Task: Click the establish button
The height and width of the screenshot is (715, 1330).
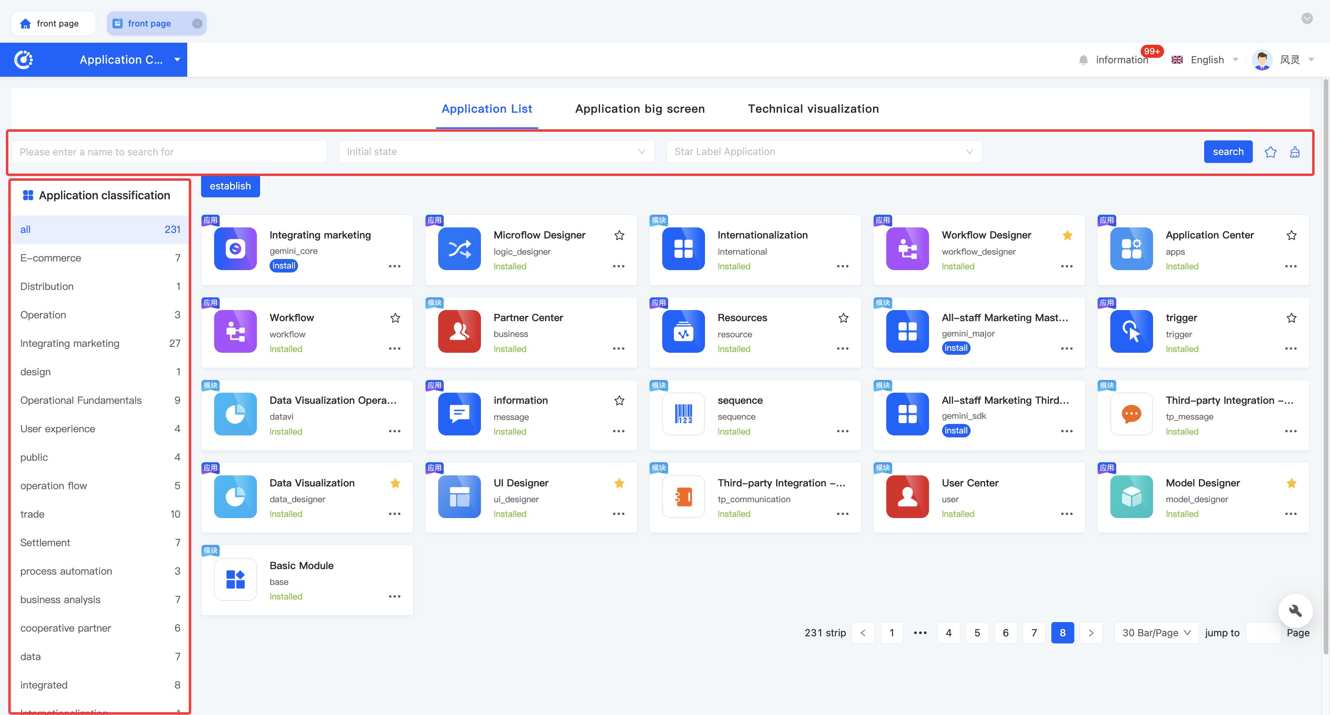Action: click(x=230, y=186)
